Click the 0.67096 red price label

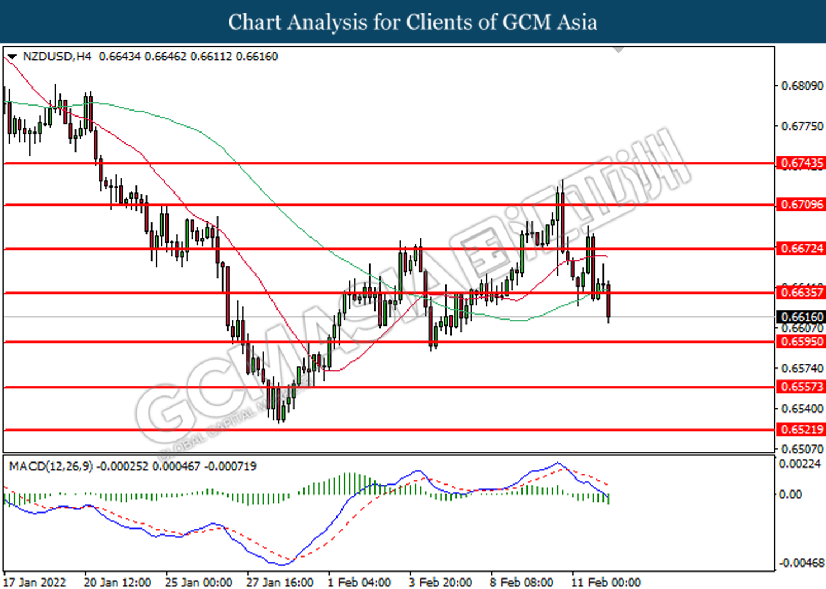click(802, 205)
